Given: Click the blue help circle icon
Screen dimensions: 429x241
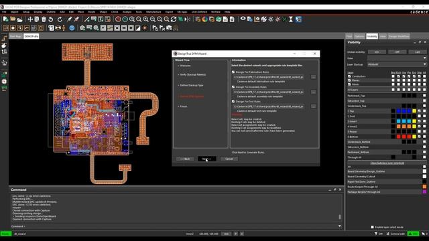Looking at the screenshot, I should click(x=72, y=28).
